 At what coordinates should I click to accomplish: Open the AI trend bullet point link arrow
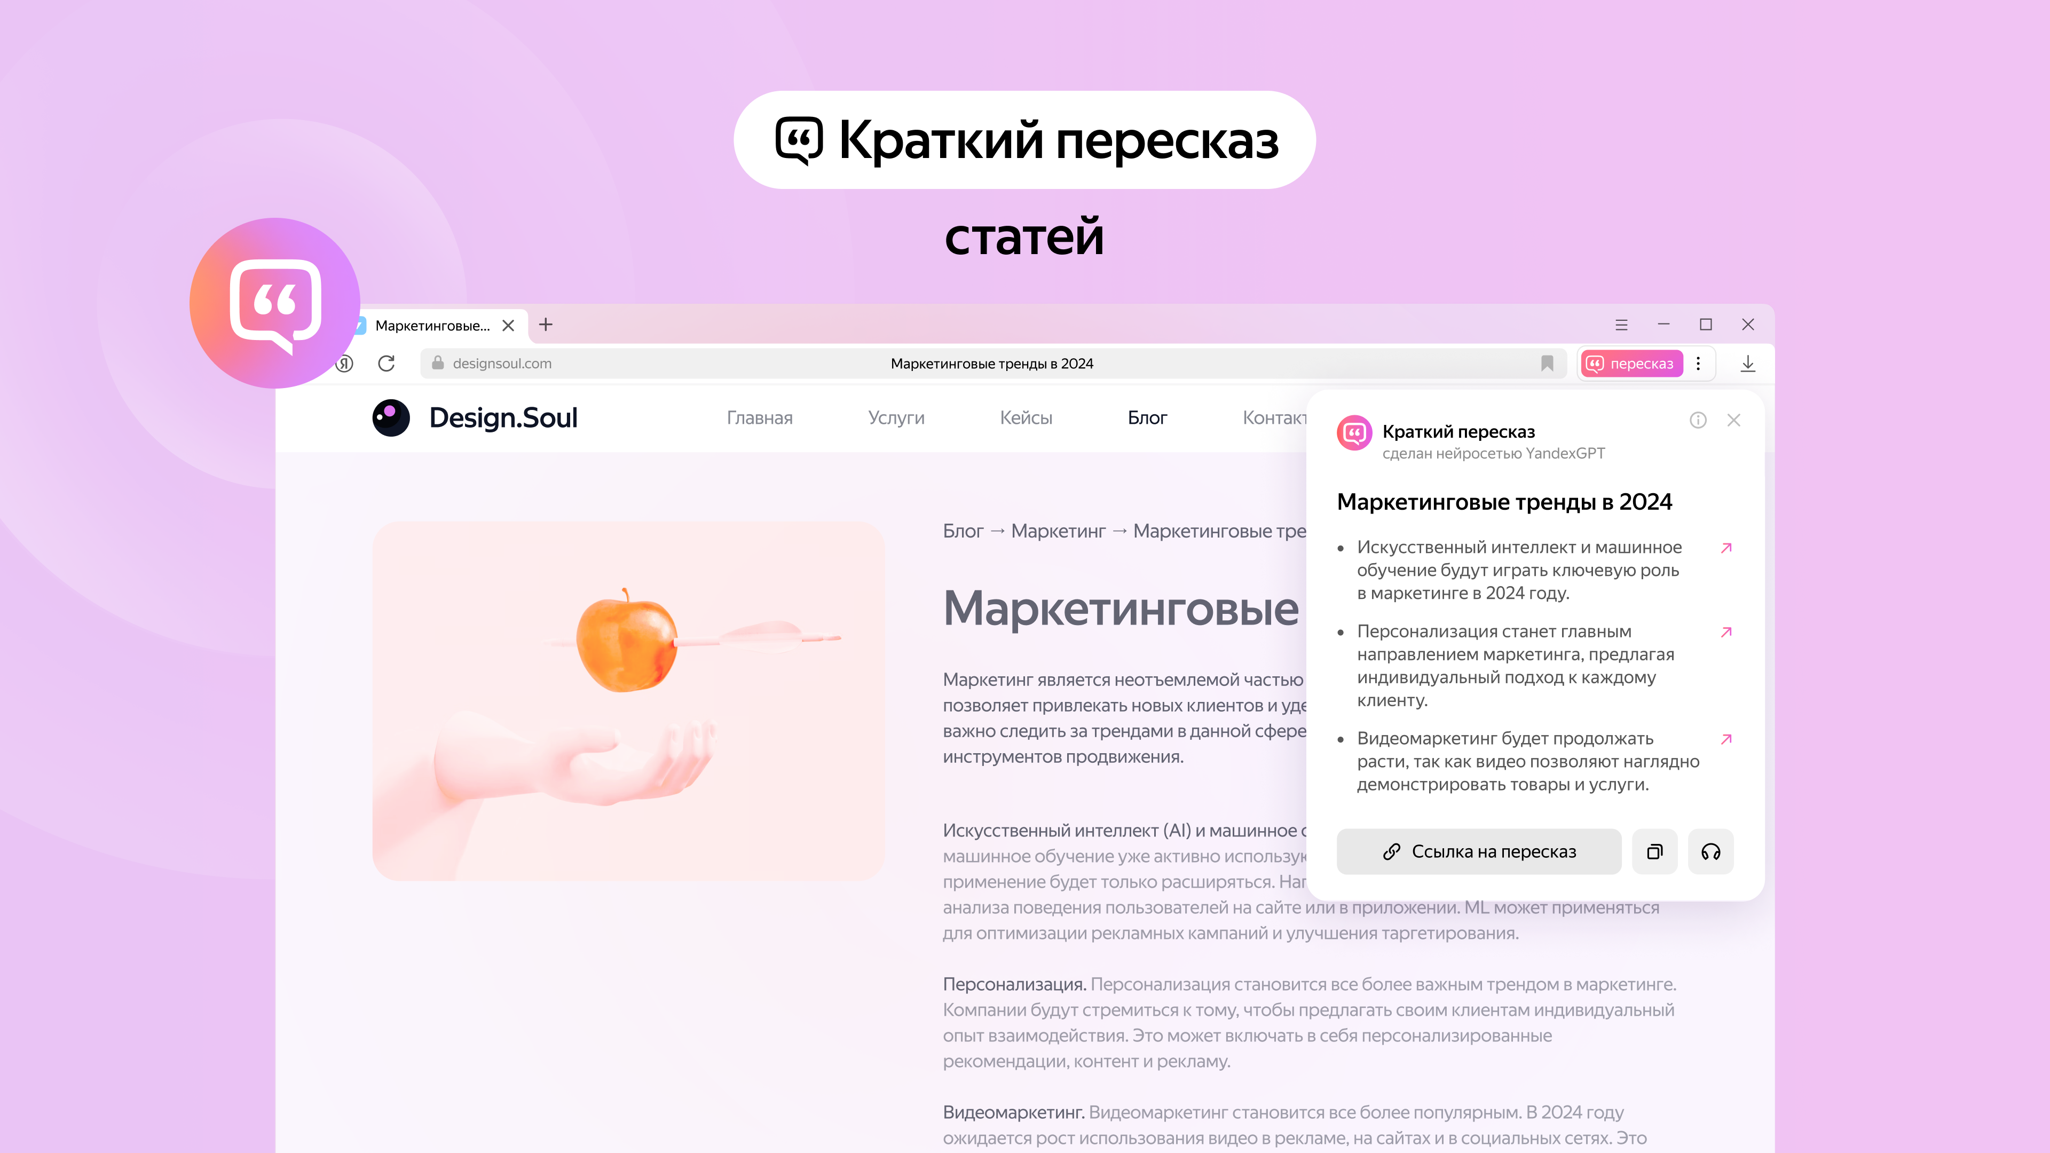[1723, 548]
